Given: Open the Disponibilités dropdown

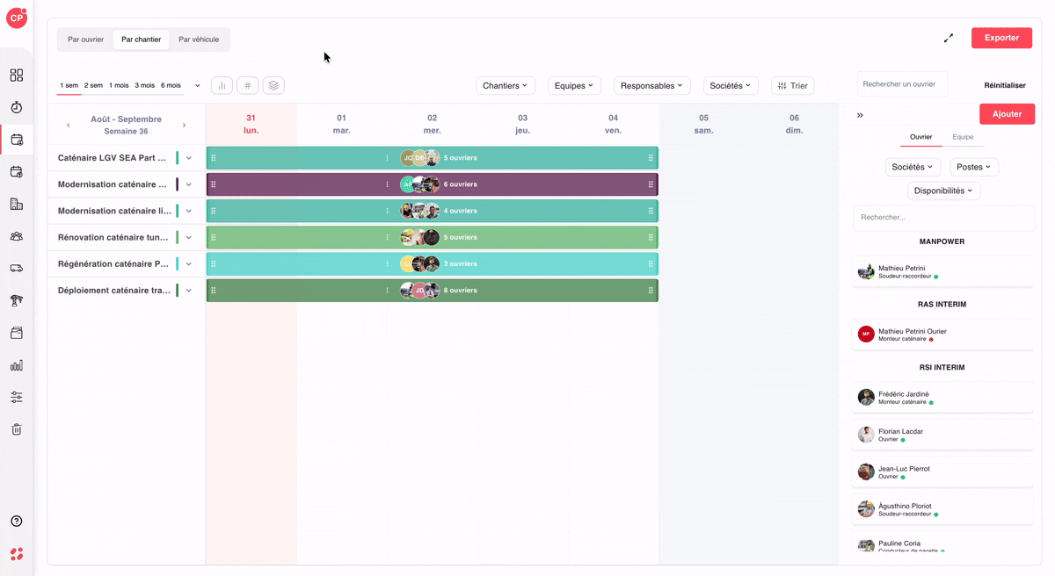Looking at the screenshot, I should point(944,191).
